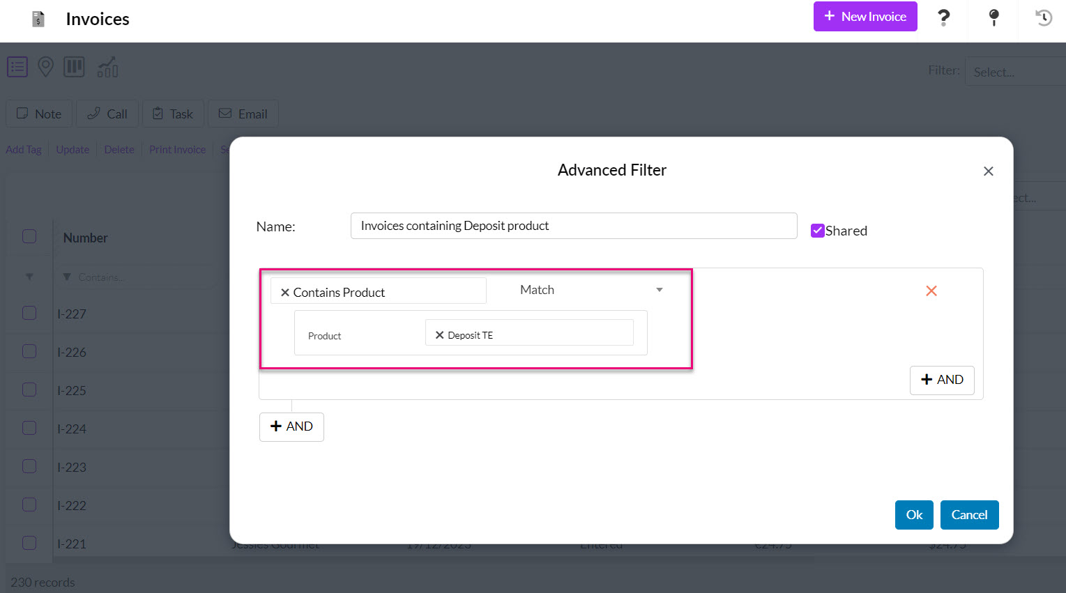This screenshot has height=593, width=1066.
Task: Click the Print Invoice link
Action: tap(177, 149)
